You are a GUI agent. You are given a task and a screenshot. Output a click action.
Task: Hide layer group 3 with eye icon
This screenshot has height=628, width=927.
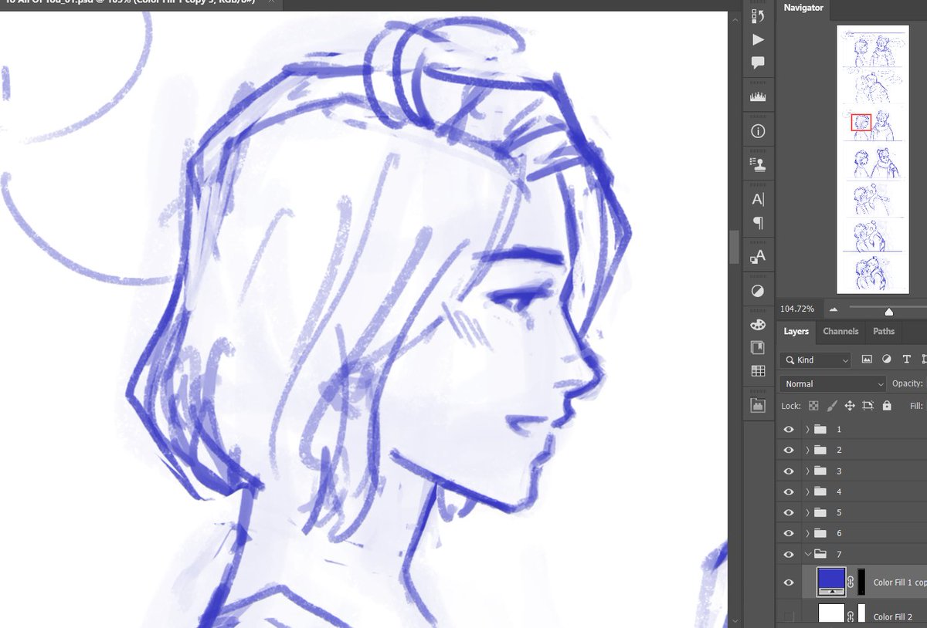pyautogui.click(x=789, y=471)
